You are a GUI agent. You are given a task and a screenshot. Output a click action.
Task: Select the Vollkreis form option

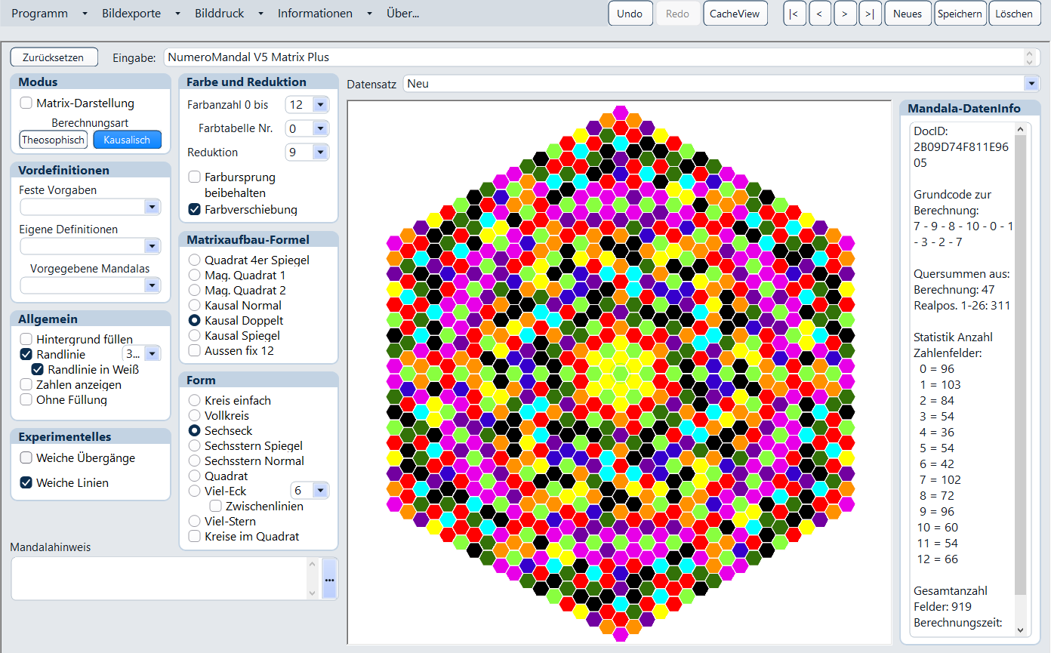(x=194, y=416)
